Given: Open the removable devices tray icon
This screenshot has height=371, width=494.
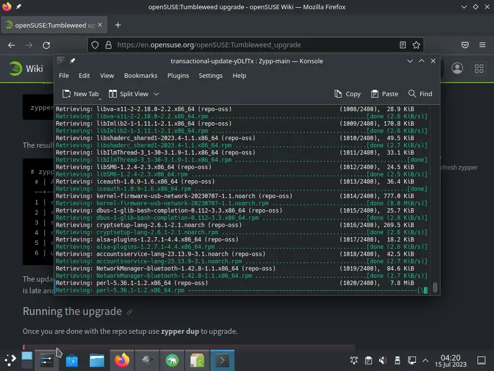Looking at the screenshot, I should pyautogui.click(x=398, y=360).
